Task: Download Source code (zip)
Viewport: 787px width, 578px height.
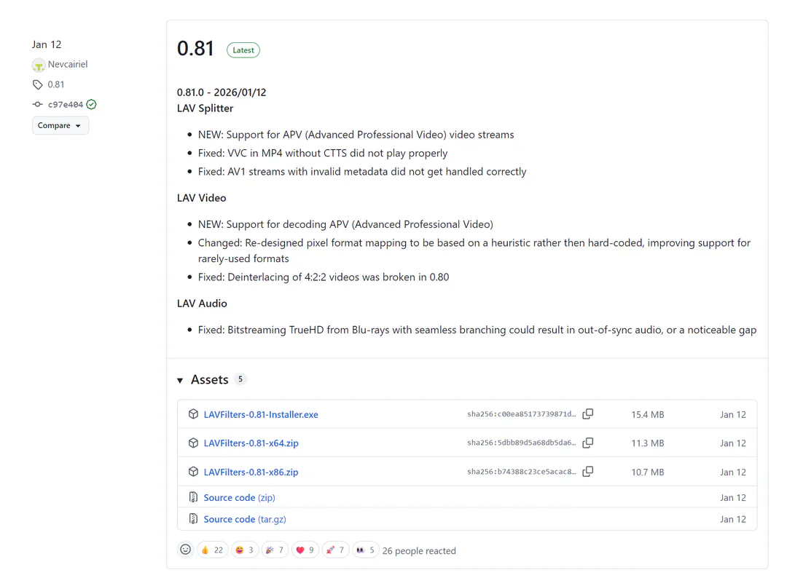Action: point(239,498)
